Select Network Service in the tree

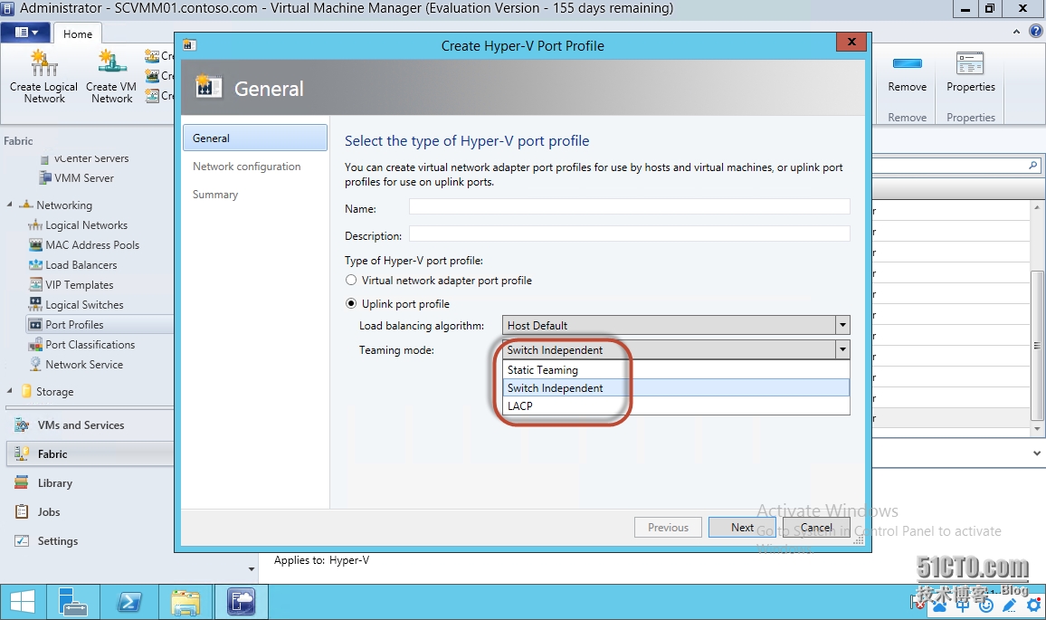coord(84,365)
